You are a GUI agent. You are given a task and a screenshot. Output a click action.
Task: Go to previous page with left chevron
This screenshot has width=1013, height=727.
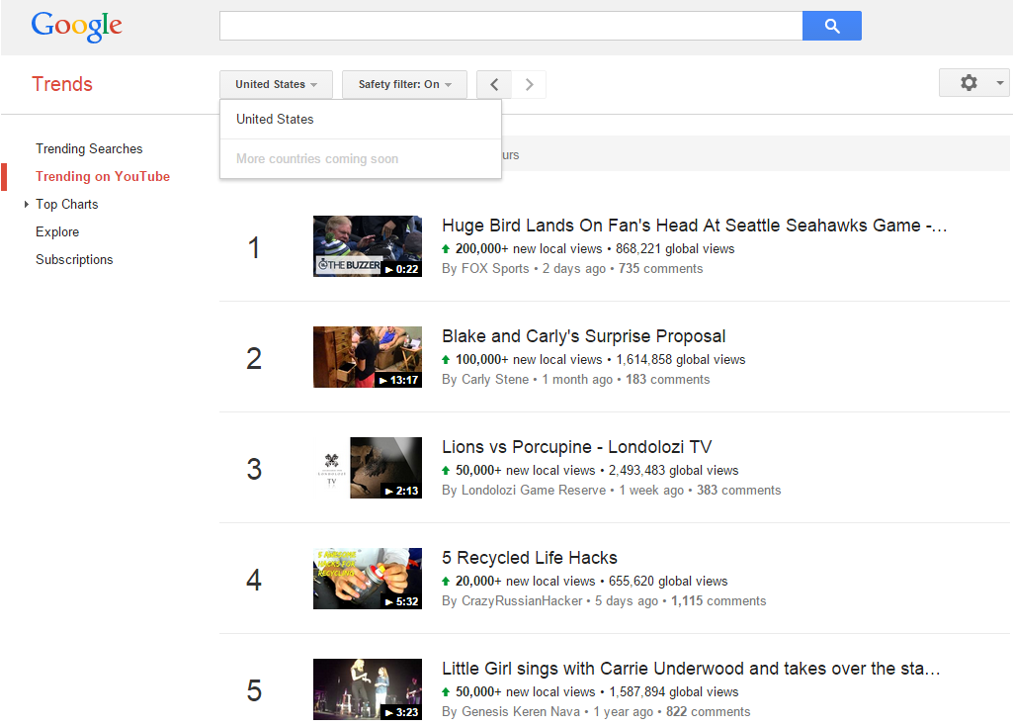[494, 84]
